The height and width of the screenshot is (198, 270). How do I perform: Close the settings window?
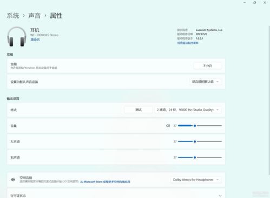click(x=265, y=3)
